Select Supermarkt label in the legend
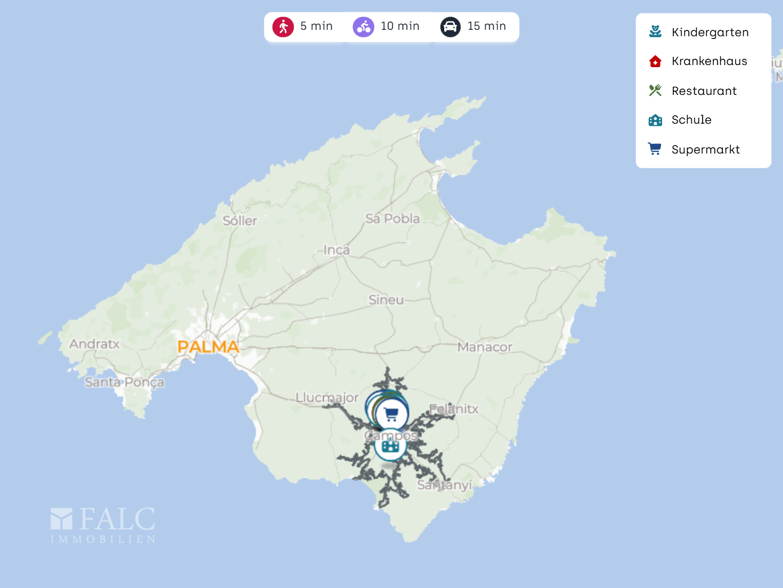 [705, 150]
